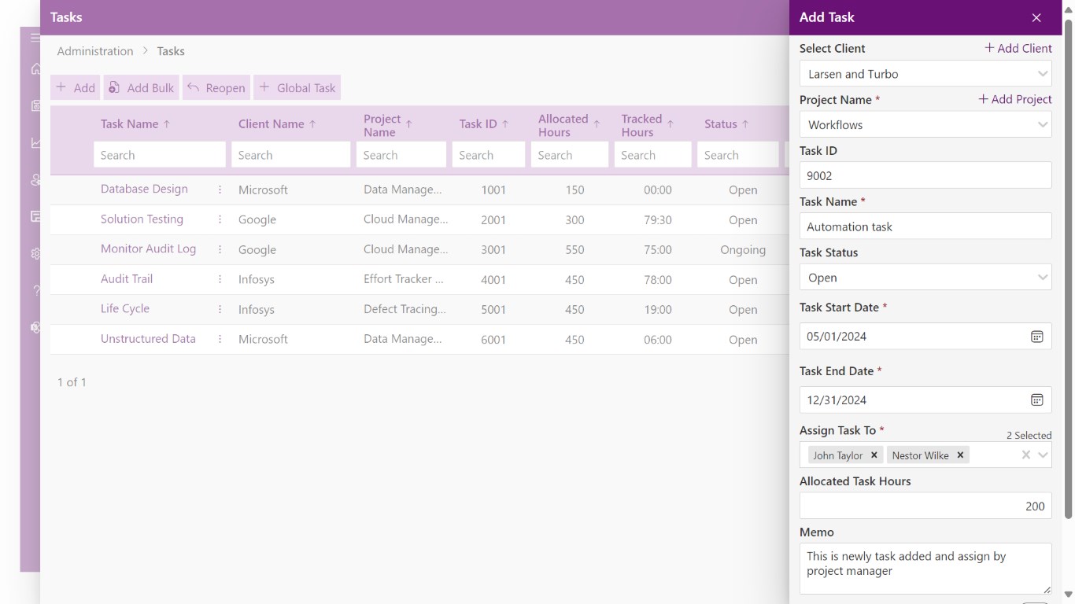Image resolution: width=1075 pixels, height=604 pixels.
Task: Click the Add Project link
Action: point(1015,99)
